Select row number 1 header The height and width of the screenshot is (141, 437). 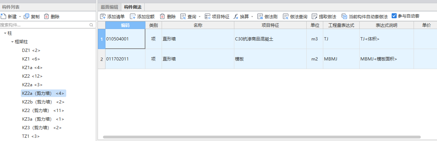click(x=102, y=39)
